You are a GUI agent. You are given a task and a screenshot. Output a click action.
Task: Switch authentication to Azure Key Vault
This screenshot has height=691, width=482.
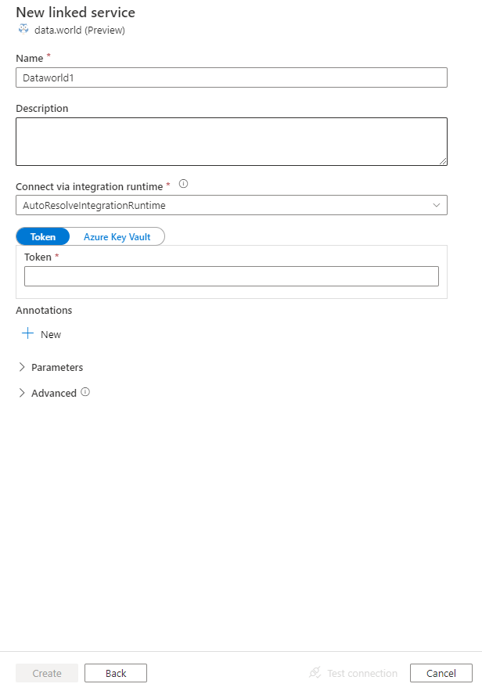pos(117,236)
